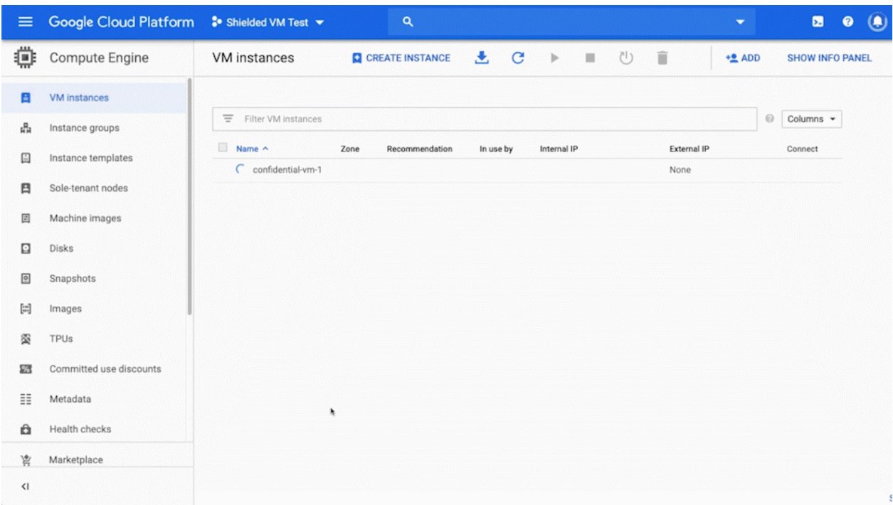The width and height of the screenshot is (893, 505).
Task: Click the Images sidebar icon
Action: [x=25, y=309]
